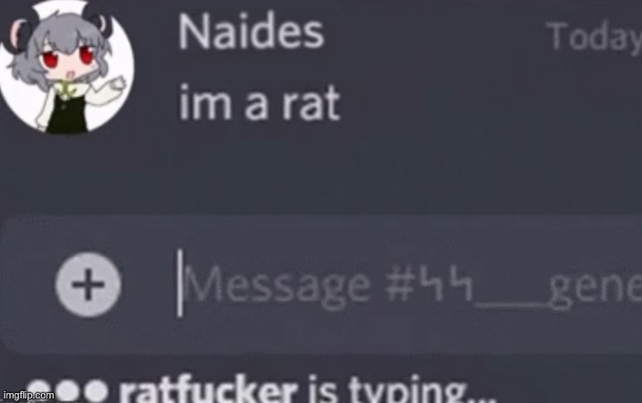642x403 pixels.
Task: Click the word 'im' in the message
Action: [206, 102]
